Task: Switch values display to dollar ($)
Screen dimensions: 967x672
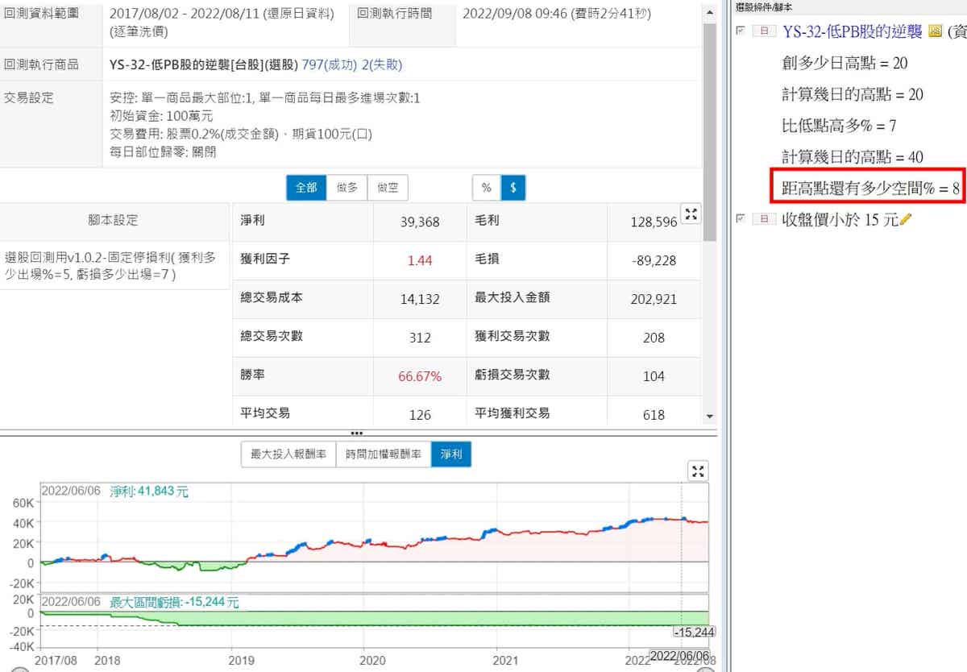Action: pos(513,188)
